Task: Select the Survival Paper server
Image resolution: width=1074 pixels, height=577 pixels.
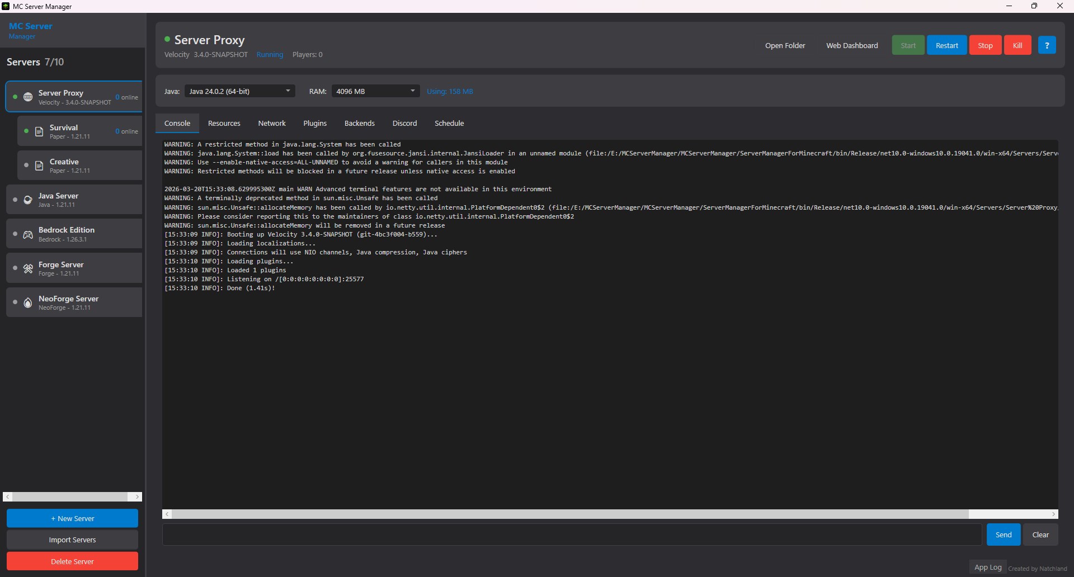Action: (79, 131)
